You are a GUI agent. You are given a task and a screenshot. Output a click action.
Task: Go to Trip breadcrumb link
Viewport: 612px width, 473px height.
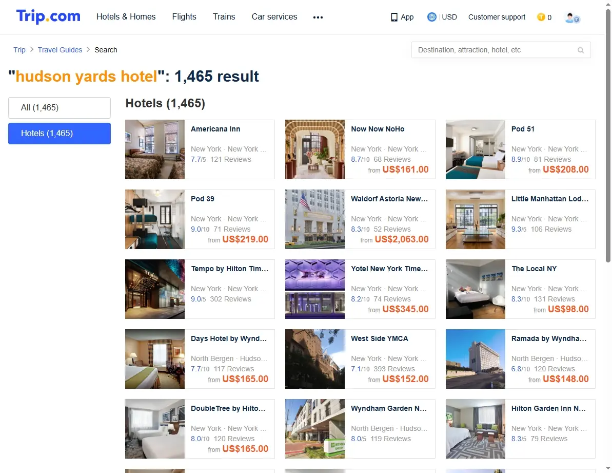[x=19, y=50]
